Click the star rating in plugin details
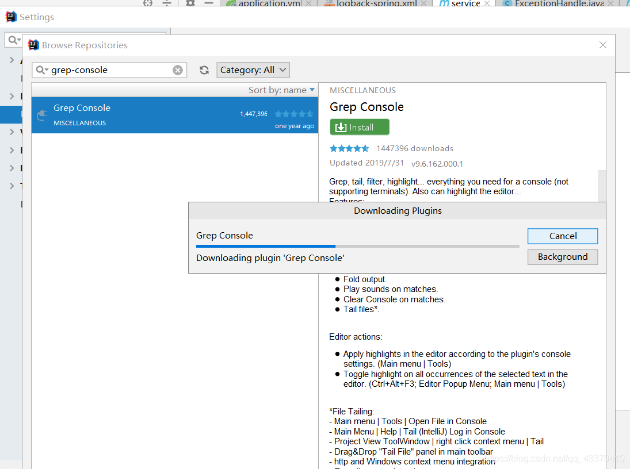The width and height of the screenshot is (630, 469). [349, 148]
